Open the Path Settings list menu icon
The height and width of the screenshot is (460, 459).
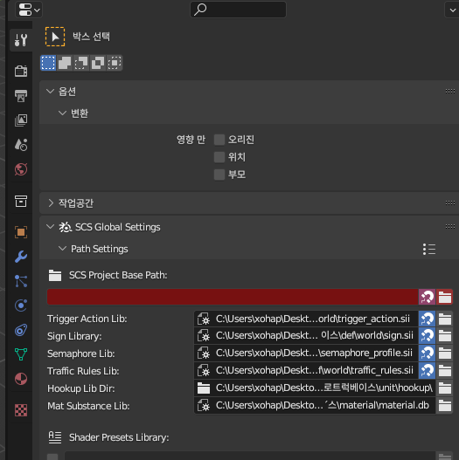(x=429, y=249)
